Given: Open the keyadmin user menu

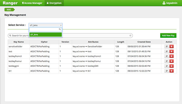Looking at the screenshot, I should [170, 3].
